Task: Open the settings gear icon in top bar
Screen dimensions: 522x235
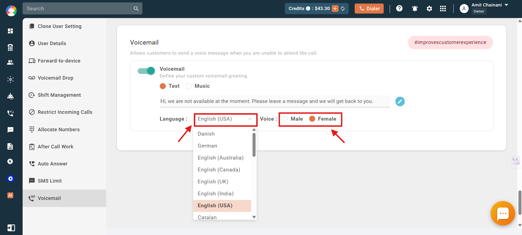Action: click(429, 9)
